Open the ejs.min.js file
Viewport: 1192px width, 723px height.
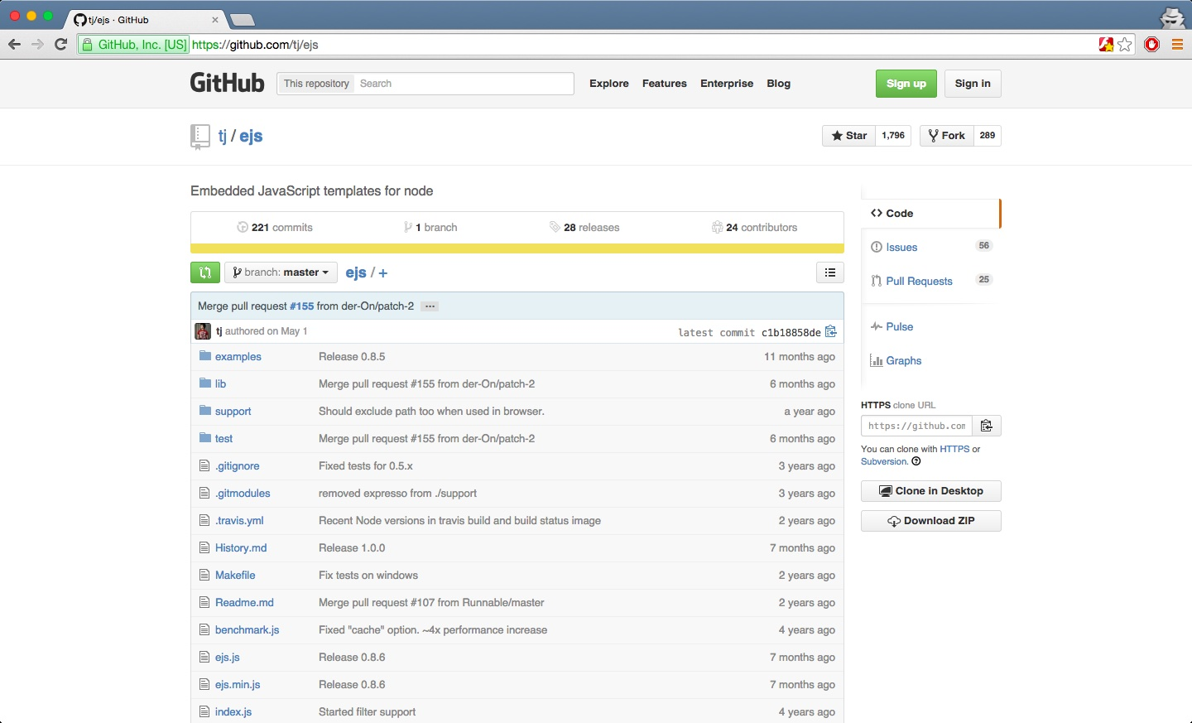tap(238, 685)
